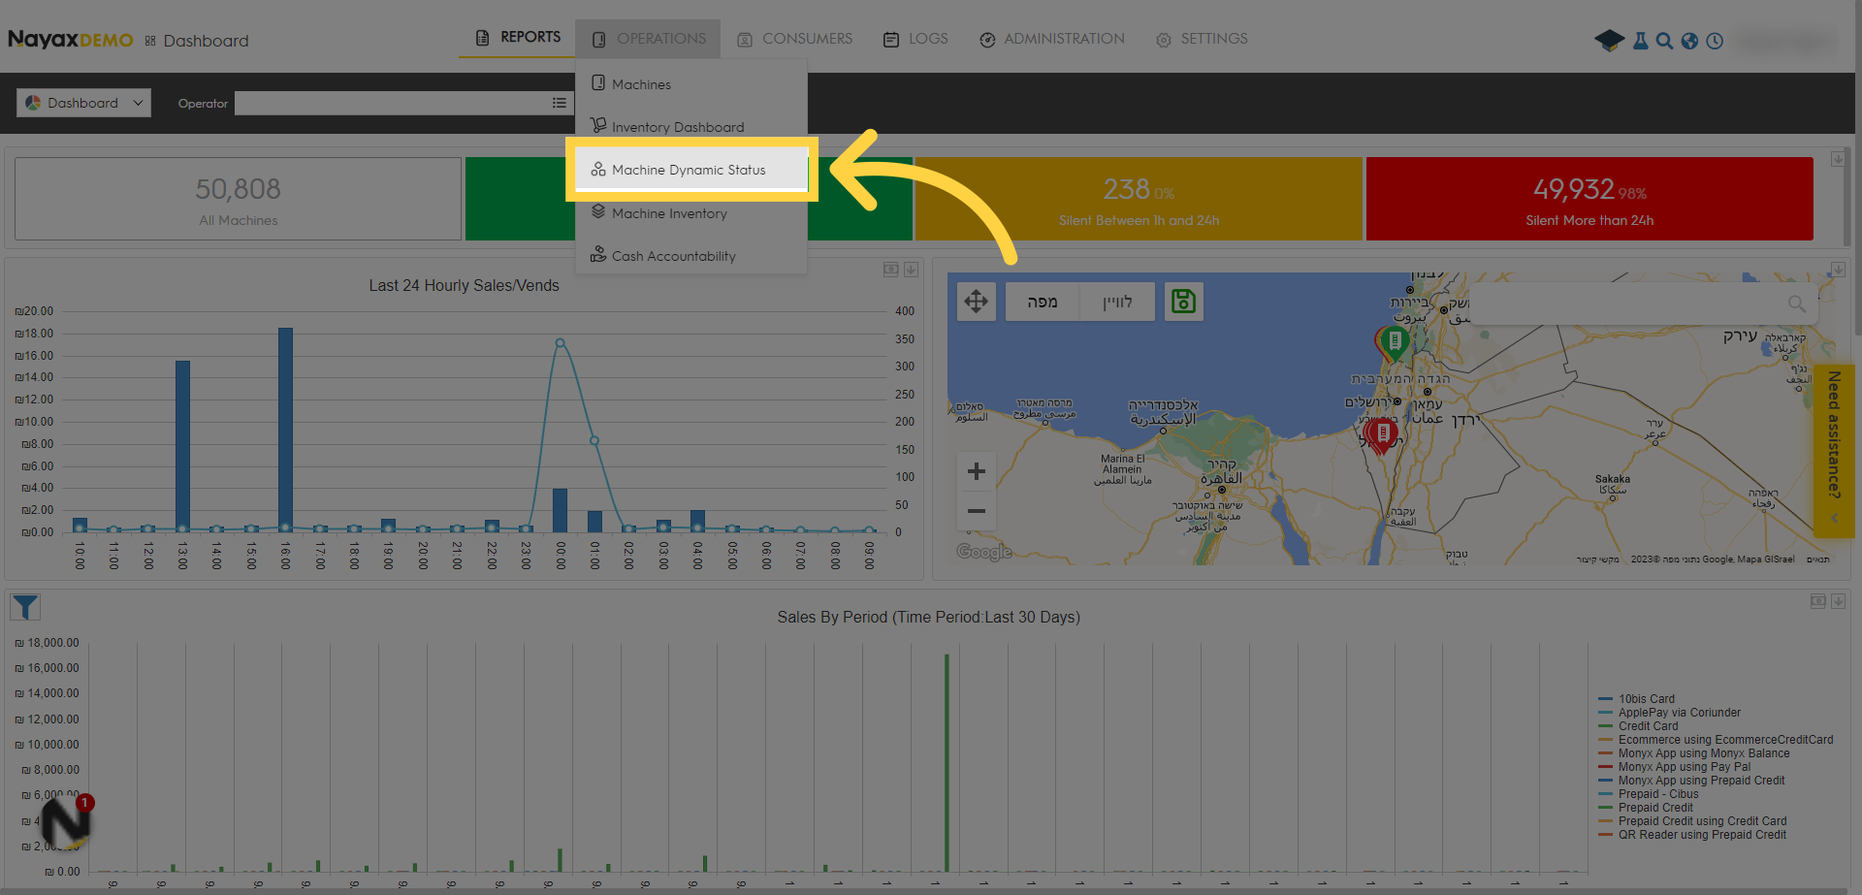Toggle Monyx App using Monyx Balance legend
Image resolution: width=1862 pixels, height=895 pixels.
coord(1693,753)
